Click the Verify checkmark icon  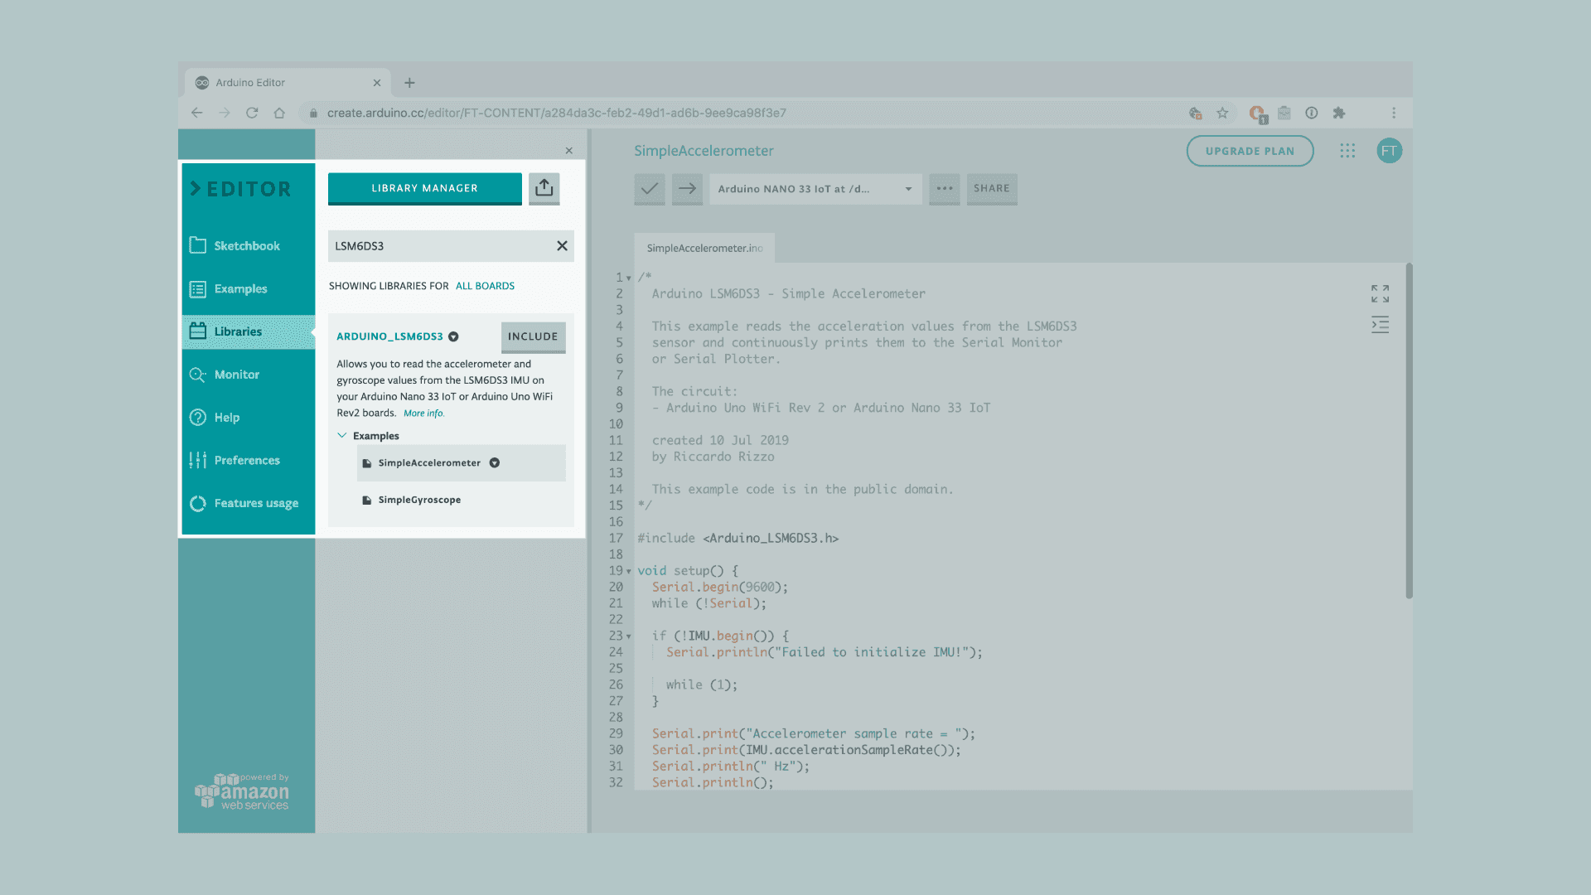tap(650, 189)
